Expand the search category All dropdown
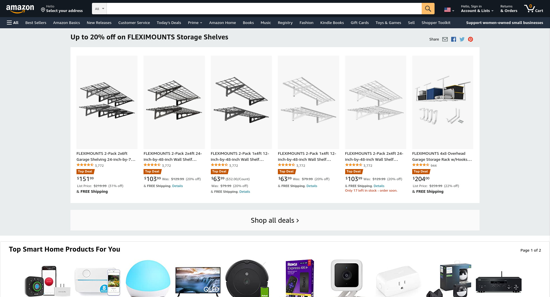The height and width of the screenshot is (297, 550). 99,9
